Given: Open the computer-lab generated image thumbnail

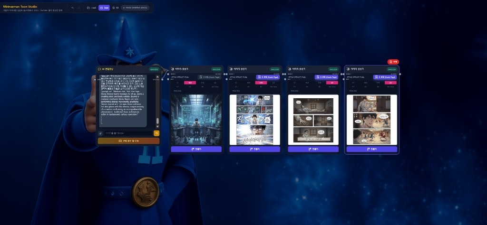Looking at the screenshot, I should click(196, 120).
